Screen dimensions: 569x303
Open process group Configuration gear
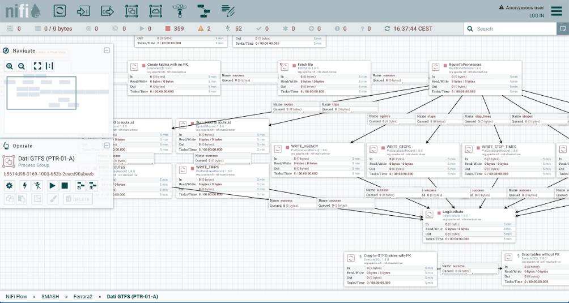tap(10, 186)
